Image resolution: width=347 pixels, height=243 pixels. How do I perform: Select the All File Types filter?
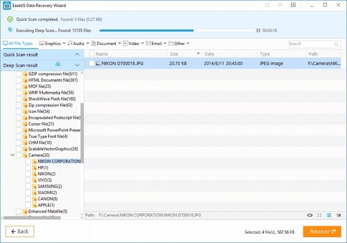19,43
